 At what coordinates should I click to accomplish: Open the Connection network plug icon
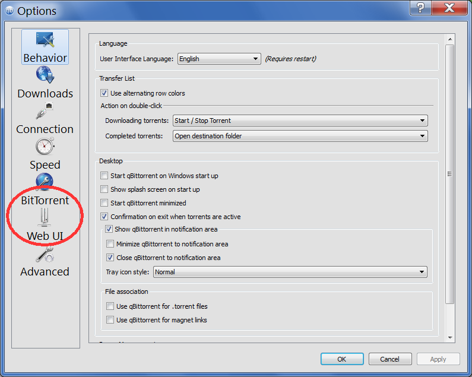click(45, 110)
